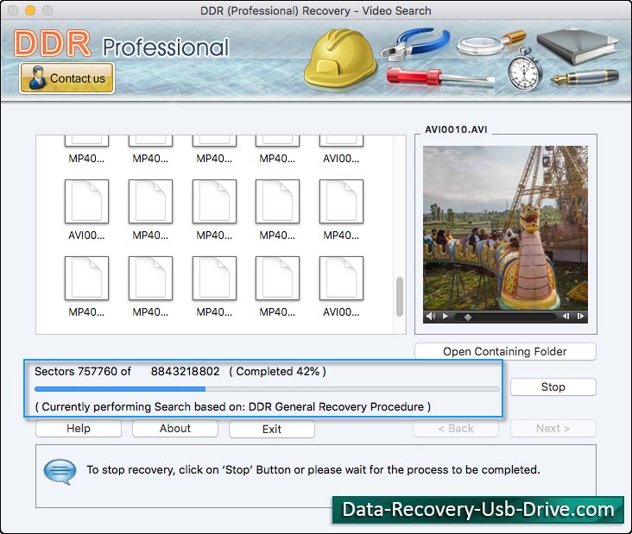The image size is (632, 534).
Task: Select the MP40... file just before bottom-row AVI00...
Action: (x=277, y=287)
